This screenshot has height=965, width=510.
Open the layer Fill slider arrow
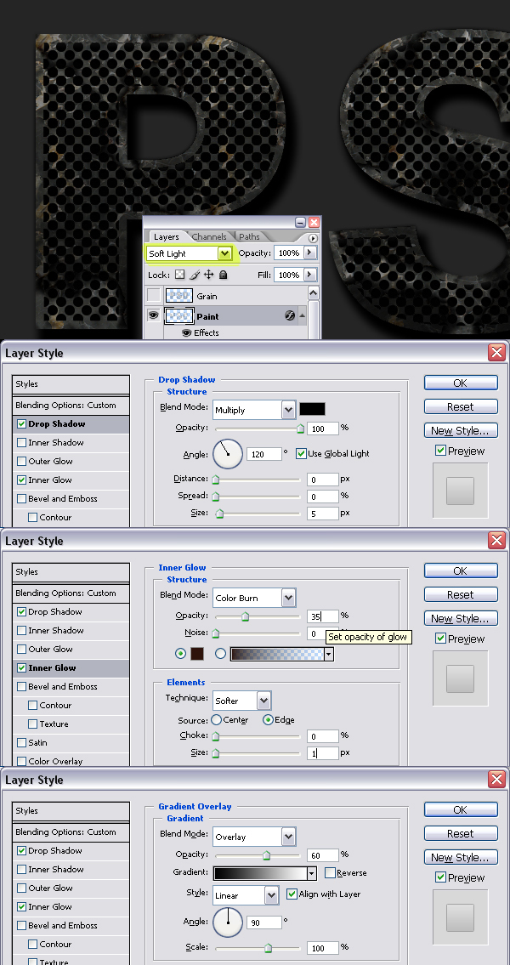pos(309,275)
